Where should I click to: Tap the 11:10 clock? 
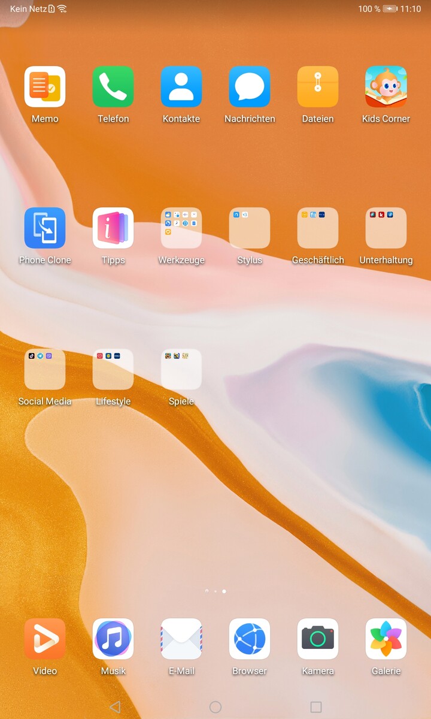click(411, 9)
